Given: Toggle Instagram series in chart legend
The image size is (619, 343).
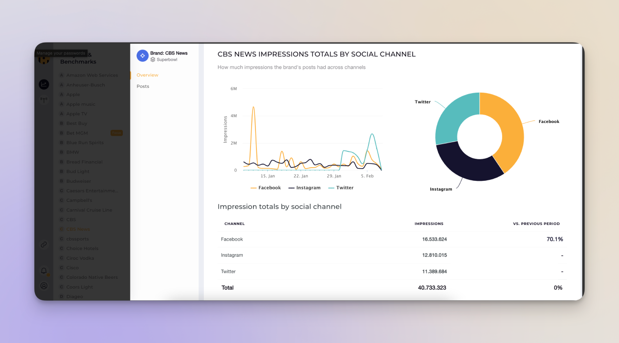Looking at the screenshot, I should pyautogui.click(x=304, y=188).
